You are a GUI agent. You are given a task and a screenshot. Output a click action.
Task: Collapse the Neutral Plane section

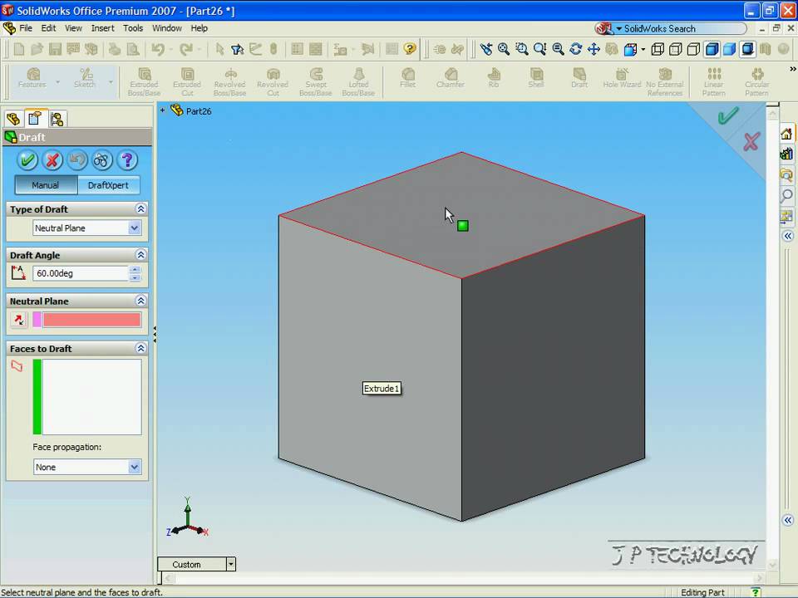click(x=141, y=301)
